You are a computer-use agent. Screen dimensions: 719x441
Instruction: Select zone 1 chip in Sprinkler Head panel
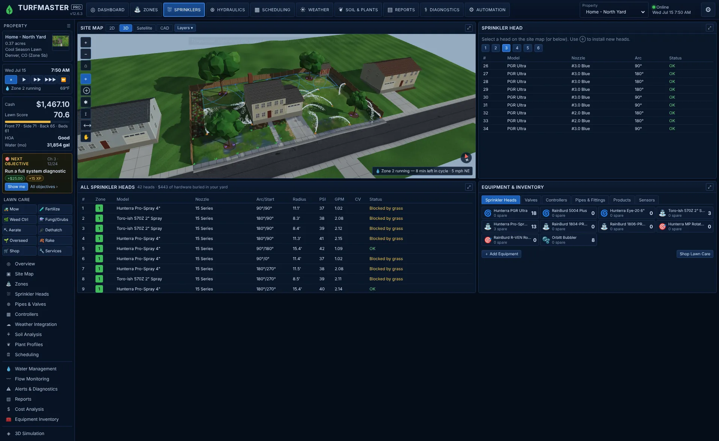(485, 48)
